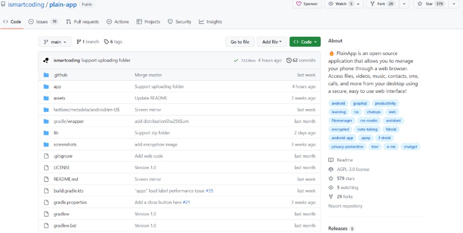Open the 29 forks link in About

click(x=340, y=197)
